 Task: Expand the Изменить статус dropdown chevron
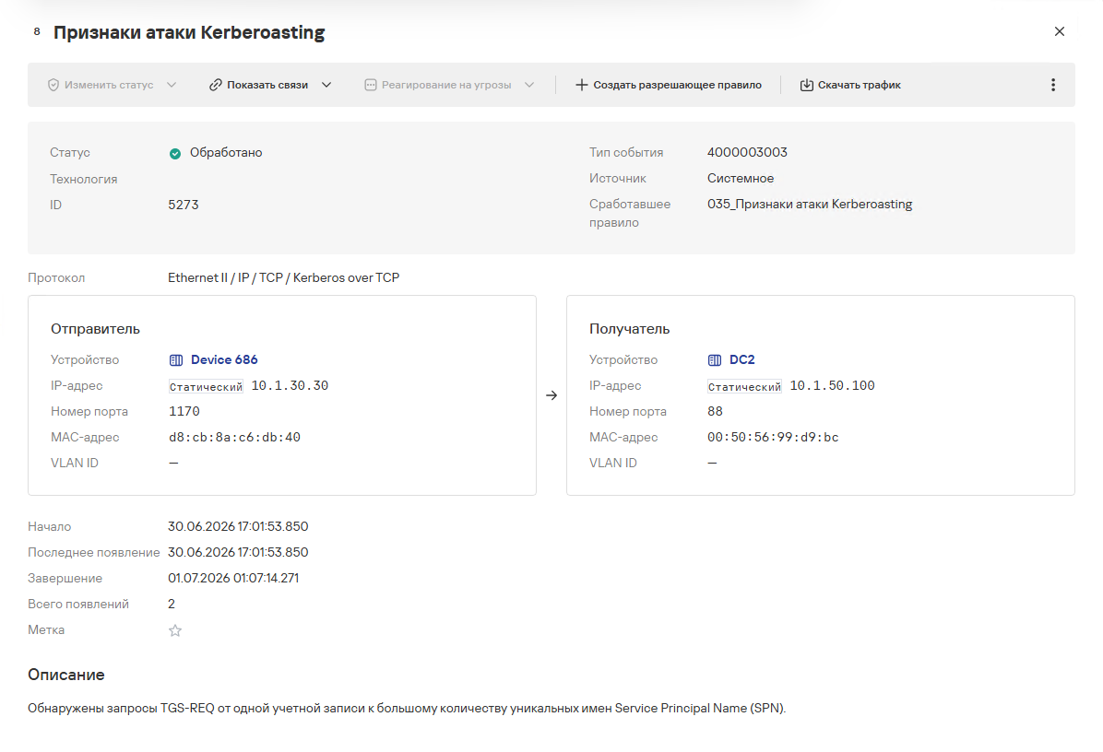(172, 85)
